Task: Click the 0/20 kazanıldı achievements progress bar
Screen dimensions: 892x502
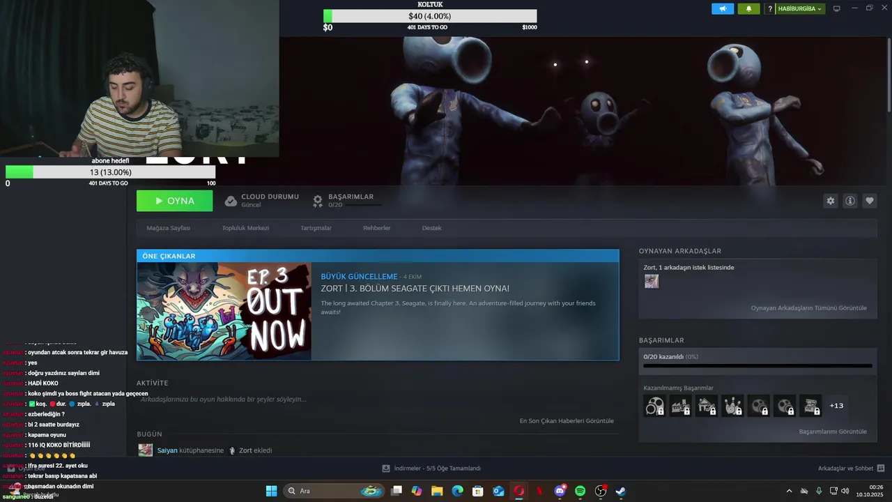Action: click(758, 365)
